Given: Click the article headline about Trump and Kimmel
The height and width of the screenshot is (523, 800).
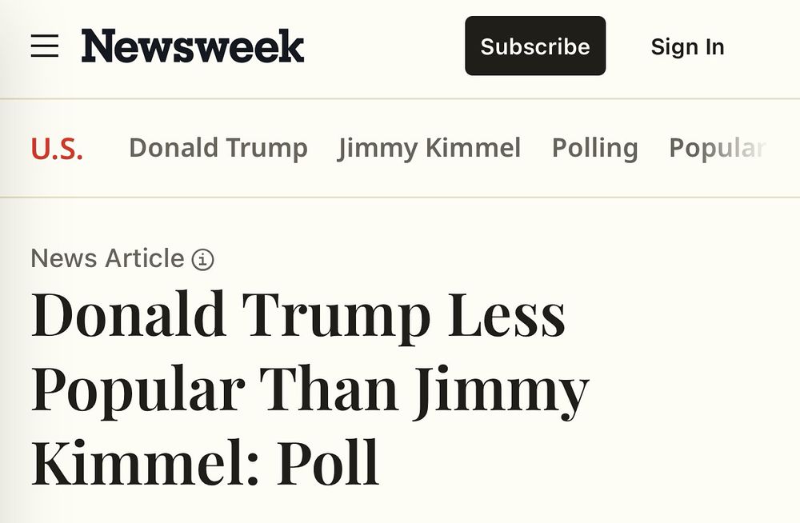Looking at the screenshot, I should (309, 389).
